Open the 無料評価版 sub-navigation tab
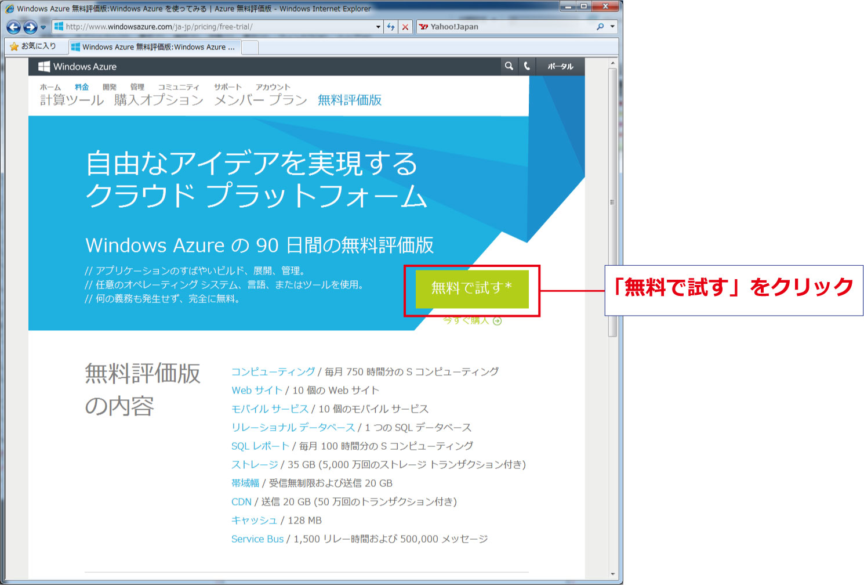Viewport: 864px width, 585px height. (350, 100)
